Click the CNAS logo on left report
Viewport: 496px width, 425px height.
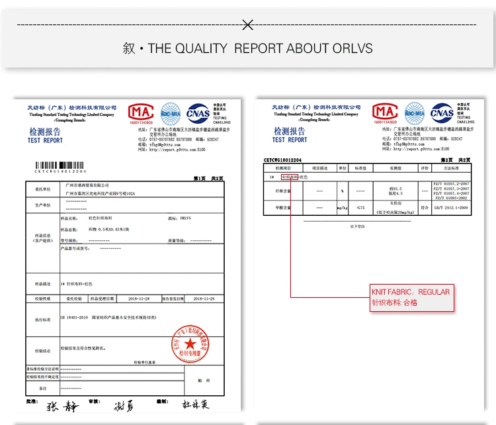click(198, 113)
